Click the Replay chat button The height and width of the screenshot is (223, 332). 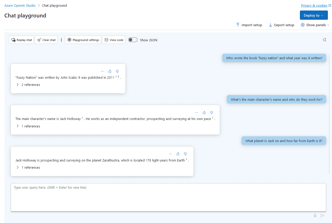21,40
